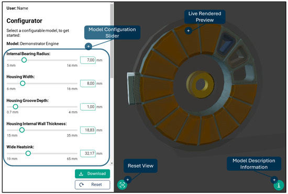Viewport: 288px width, 194px height.
Task: Click the Wide Heatsink slider handle
Action: [x=28, y=153]
